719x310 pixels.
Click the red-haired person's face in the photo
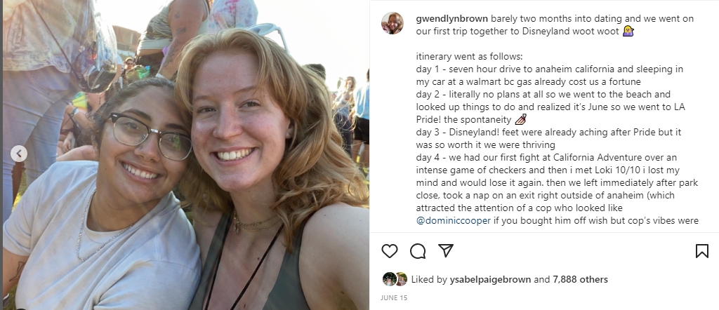pyautogui.click(x=232, y=119)
